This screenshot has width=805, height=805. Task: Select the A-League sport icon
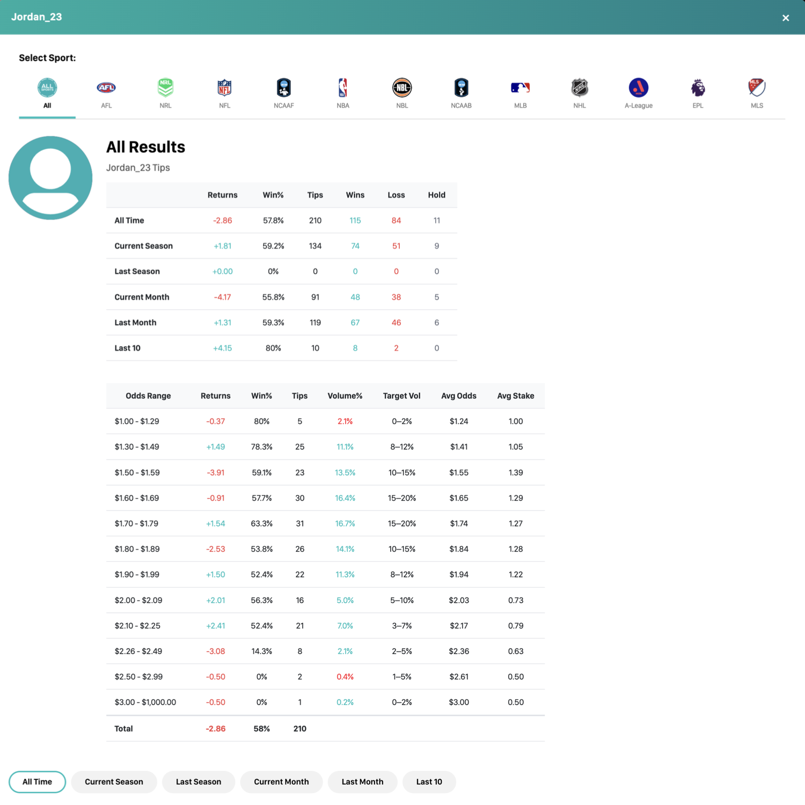point(639,87)
